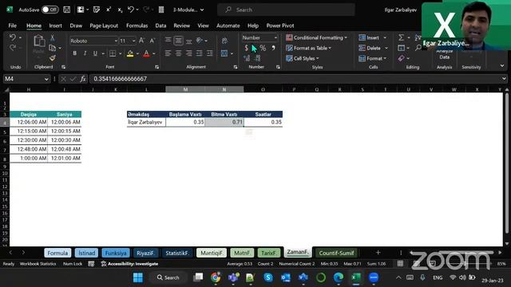Image resolution: width=511 pixels, height=287 pixels.
Task: Apply the Comma style icon
Action: (273, 48)
